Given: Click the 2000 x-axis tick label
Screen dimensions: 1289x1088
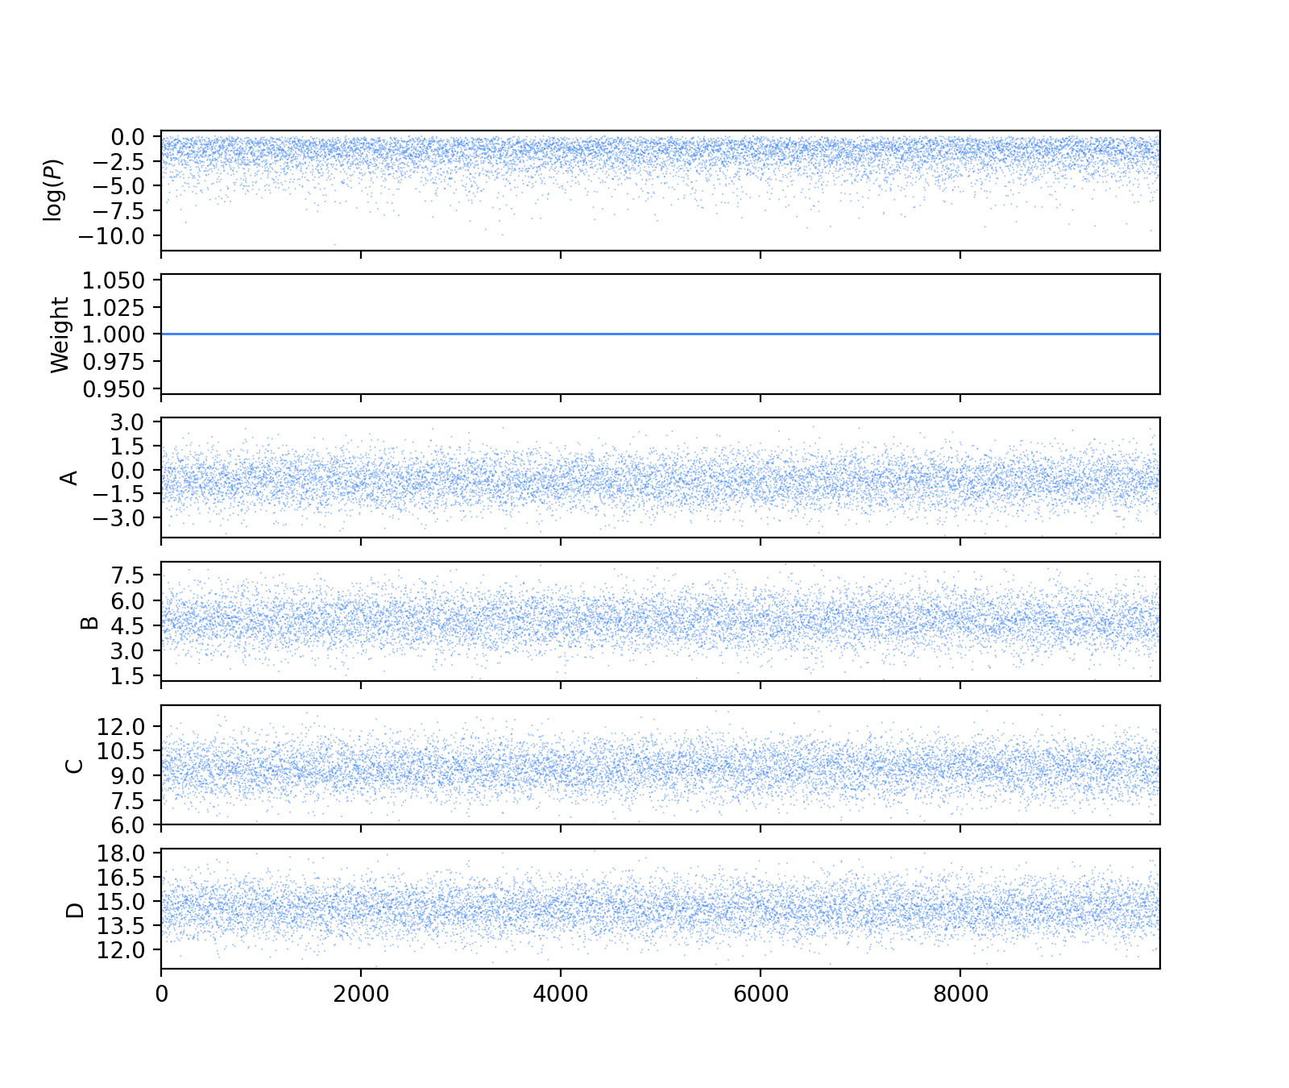Looking at the screenshot, I should (361, 995).
